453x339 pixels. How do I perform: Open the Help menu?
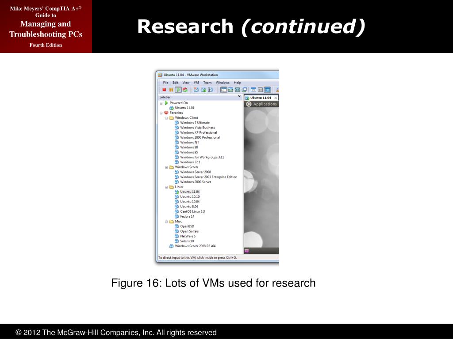point(237,83)
